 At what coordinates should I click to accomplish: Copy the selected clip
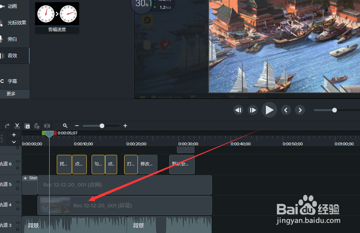pos(27,126)
